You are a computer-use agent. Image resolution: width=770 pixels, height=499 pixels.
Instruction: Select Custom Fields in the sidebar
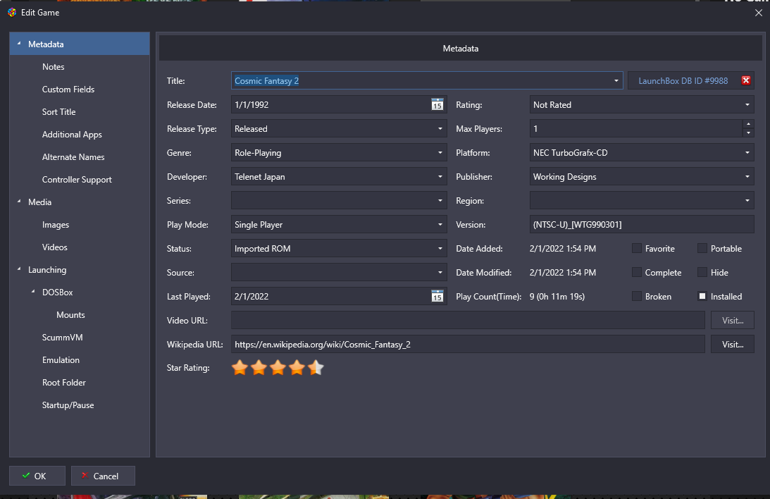click(x=68, y=90)
